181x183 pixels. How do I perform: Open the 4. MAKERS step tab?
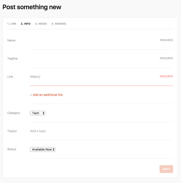tap(59, 24)
